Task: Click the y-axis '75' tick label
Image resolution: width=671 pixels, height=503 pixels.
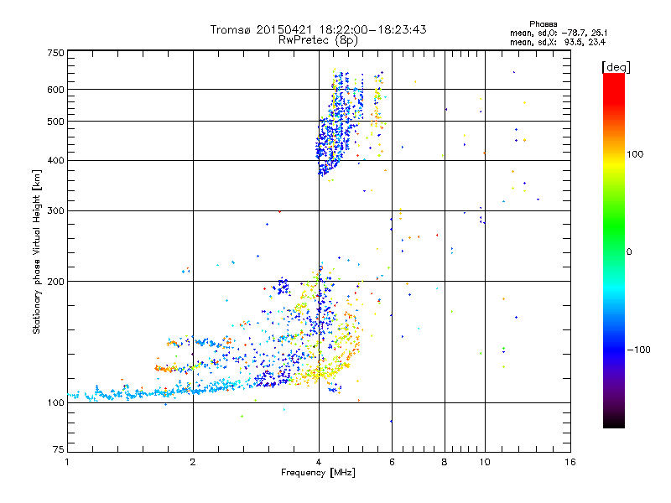Action: click(59, 449)
